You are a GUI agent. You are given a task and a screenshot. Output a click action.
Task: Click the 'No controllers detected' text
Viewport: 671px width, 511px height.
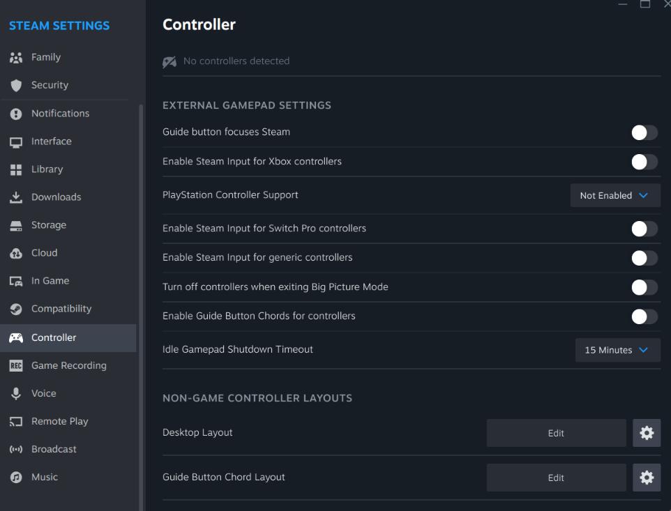pyautogui.click(x=236, y=61)
